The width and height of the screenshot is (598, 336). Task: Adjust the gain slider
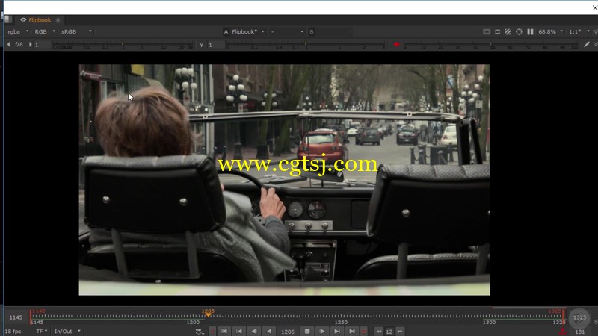(123, 45)
